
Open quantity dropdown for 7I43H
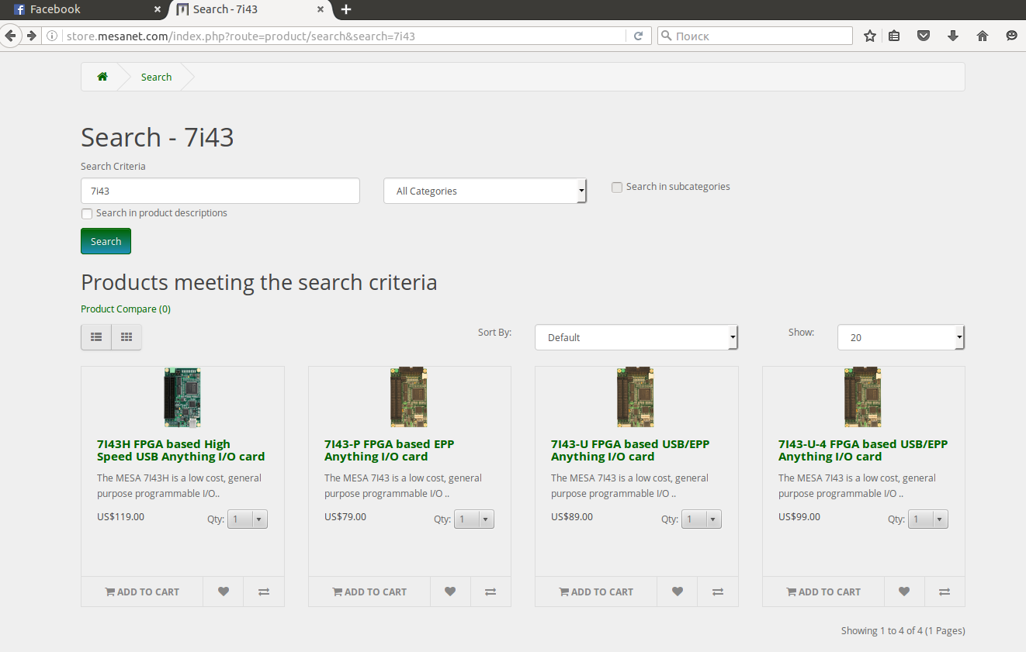coord(248,519)
